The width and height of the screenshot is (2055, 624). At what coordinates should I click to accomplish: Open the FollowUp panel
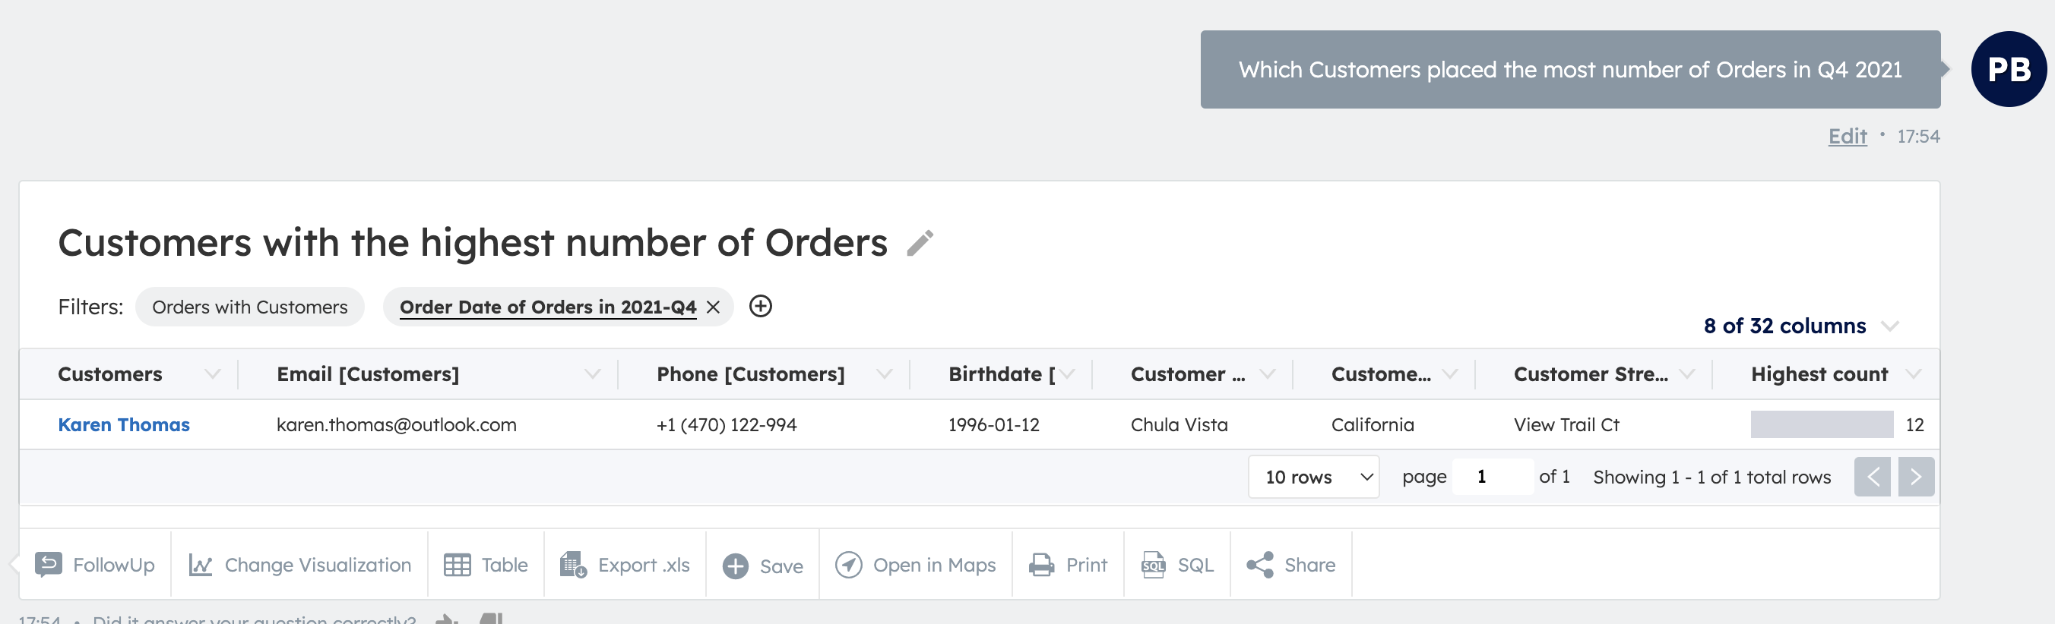(97, 565)
